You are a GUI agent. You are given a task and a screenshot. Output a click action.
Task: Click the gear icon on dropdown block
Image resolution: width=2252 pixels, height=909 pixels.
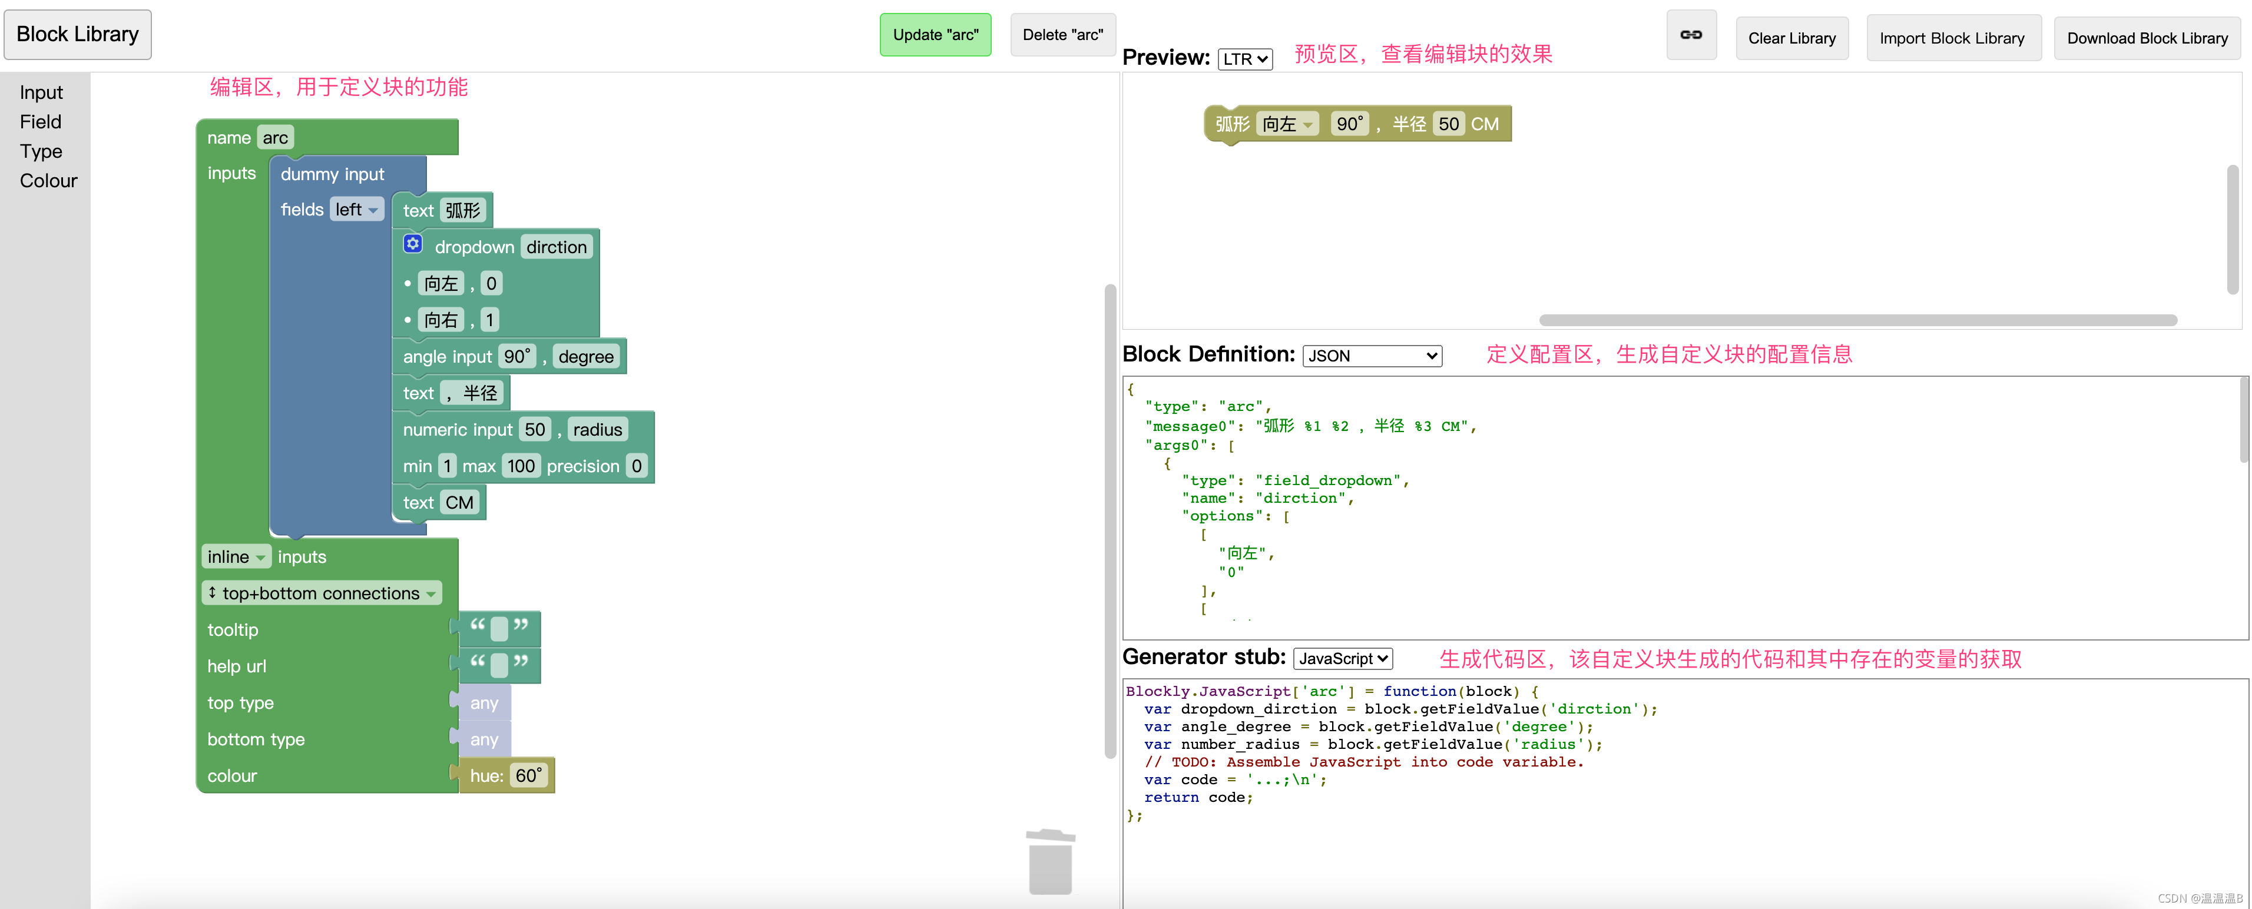[413, 244]
